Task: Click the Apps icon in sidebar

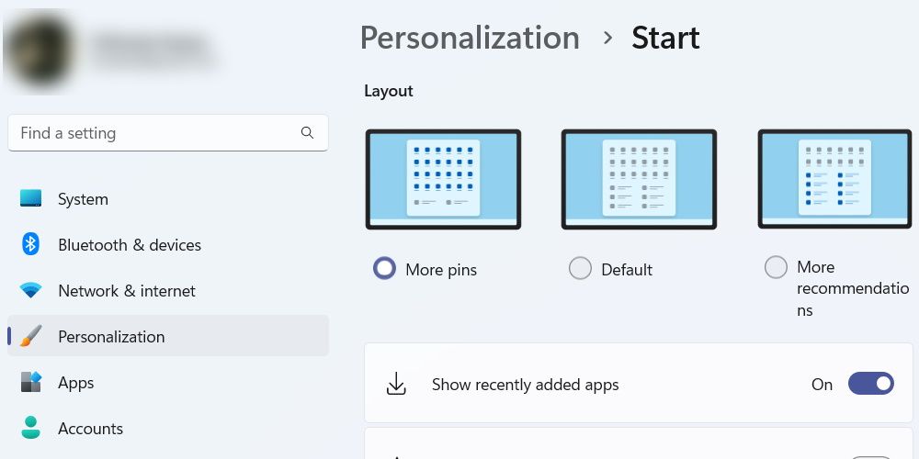Action: click(30, 382)
